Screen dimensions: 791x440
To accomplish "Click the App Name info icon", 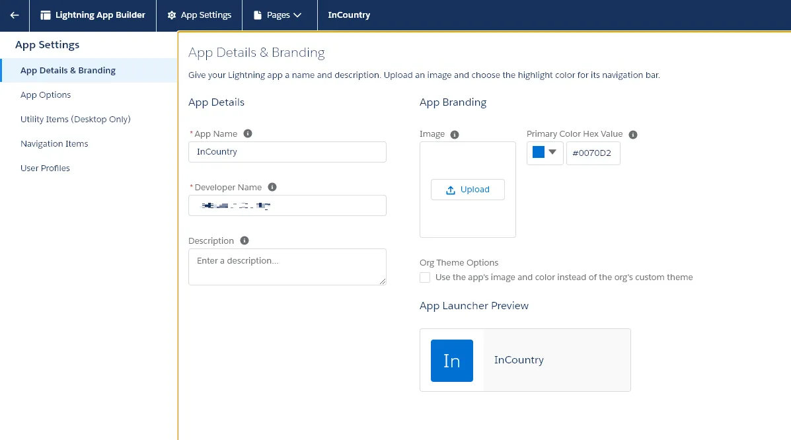I will point(248,133).
